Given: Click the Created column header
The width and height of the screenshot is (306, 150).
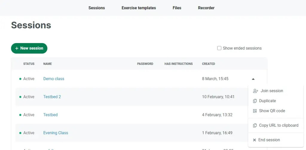Looking at the screenshot, I should (x=208, y=64).
